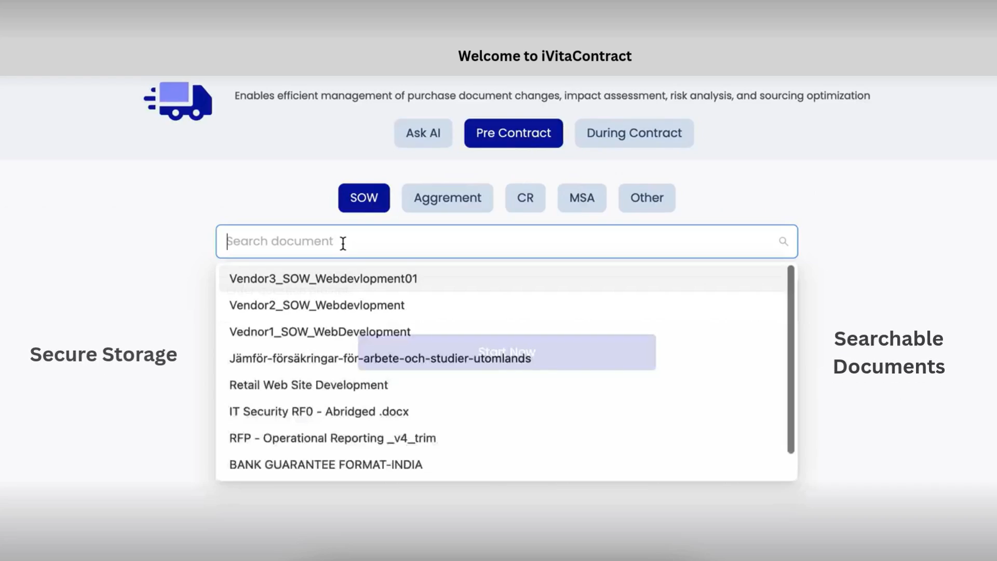Pick the CR document type

point(525,198)
